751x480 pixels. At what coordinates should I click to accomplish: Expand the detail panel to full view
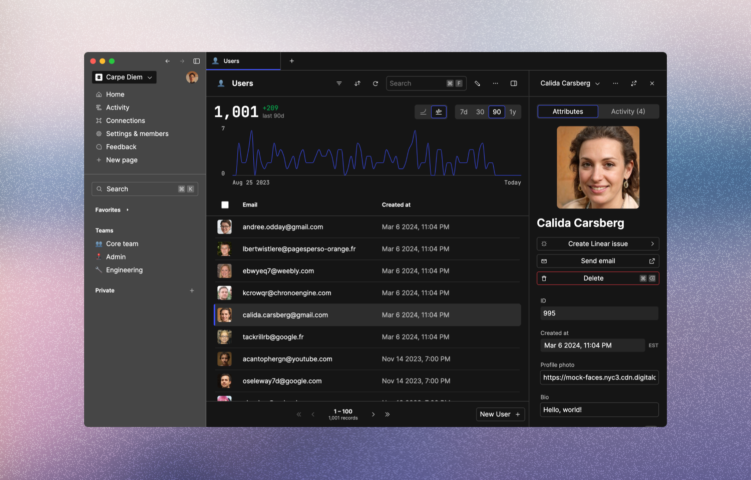pyautogui.click(x=634, y=83)
